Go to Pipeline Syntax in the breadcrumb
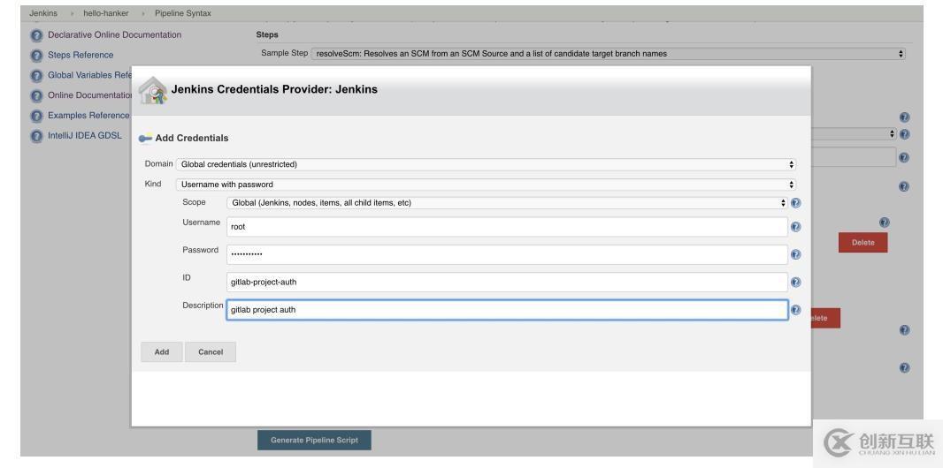The width and height of the screenshot is (943, 468). tap(183, 13)
